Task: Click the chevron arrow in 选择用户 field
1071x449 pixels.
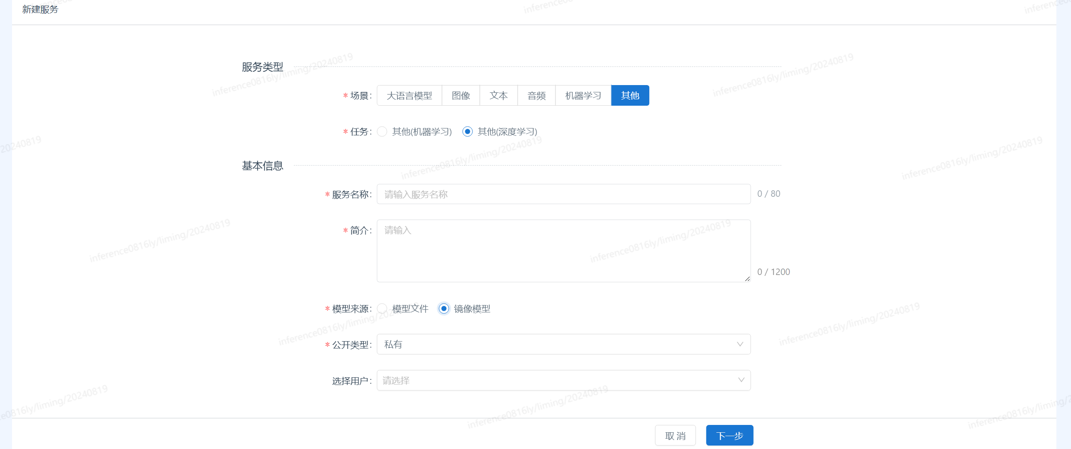Action: coord(741,380)
